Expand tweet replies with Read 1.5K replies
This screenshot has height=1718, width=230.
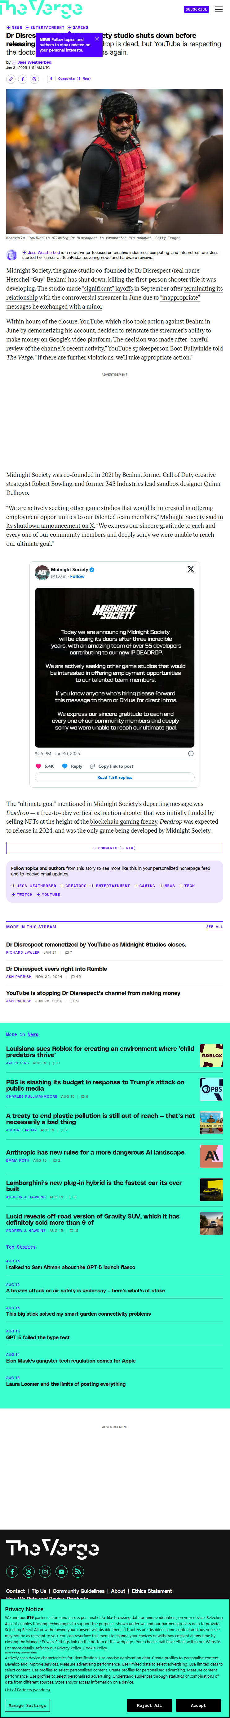[115, 777]
